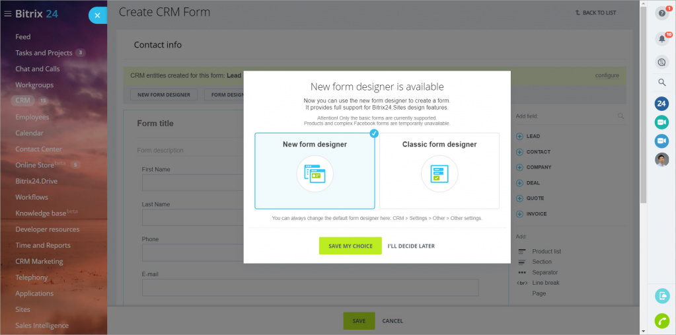Click the First Name input field

[193, 183]
